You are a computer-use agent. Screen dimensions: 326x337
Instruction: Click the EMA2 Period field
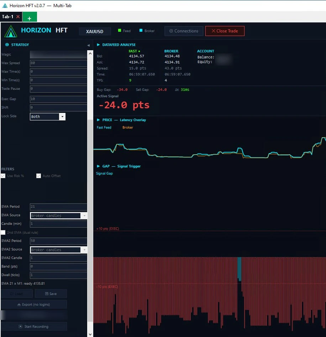click(x=58, y=241)
